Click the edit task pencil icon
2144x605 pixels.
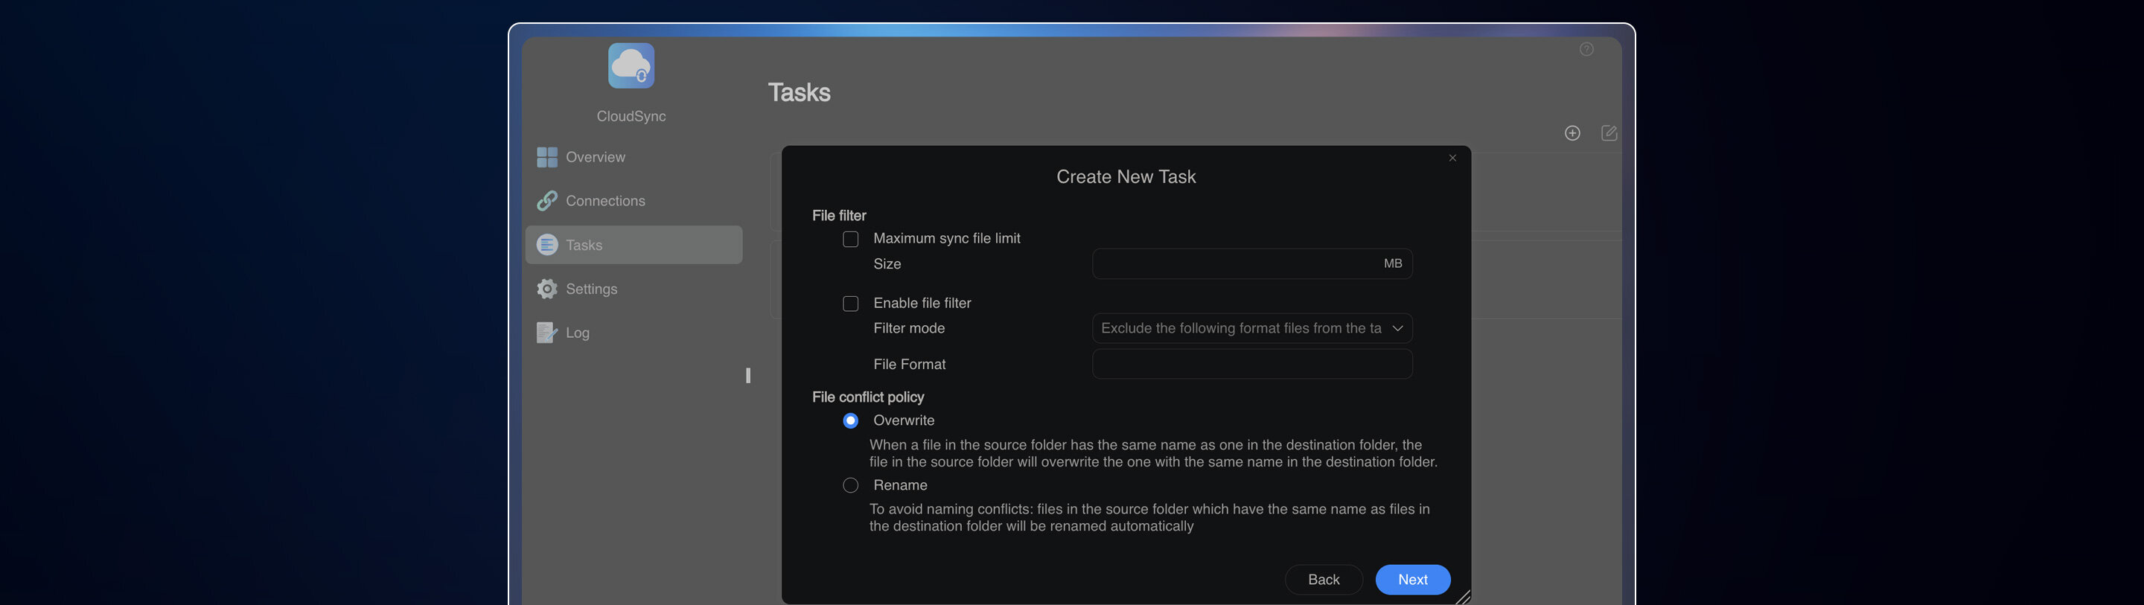[x=1609, y=133]
